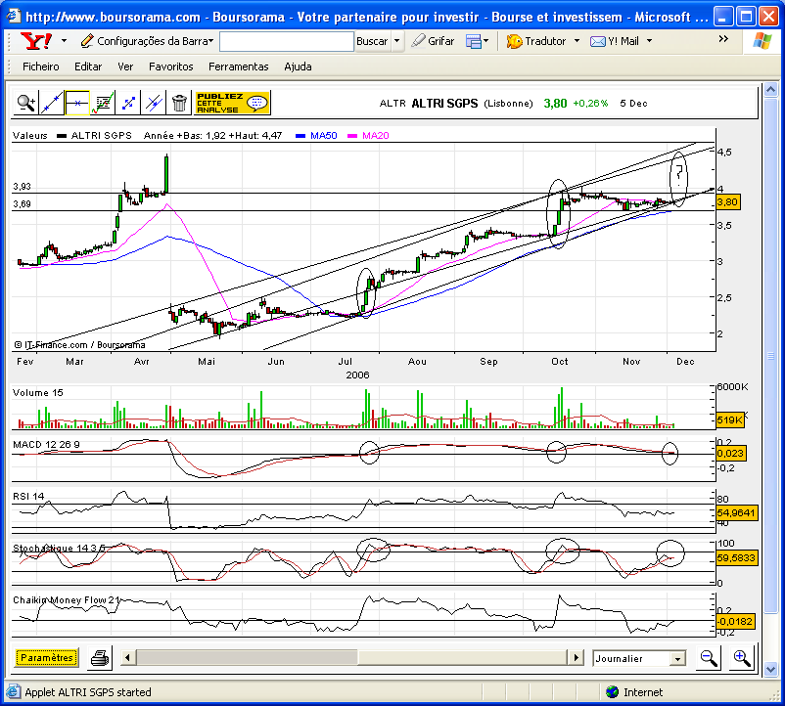This screenshot has width=785, height=706.
Task: Click the MA50 legend label
Action: click(323, 136)
